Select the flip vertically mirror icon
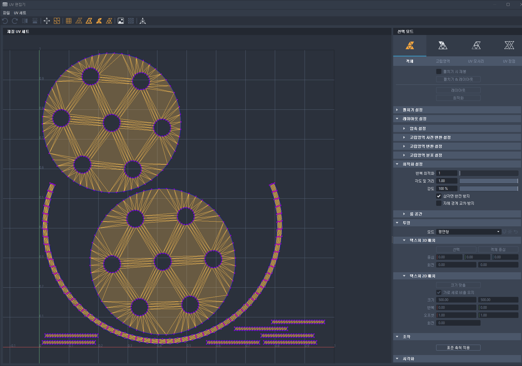This screenshot has width=522, height=366. pos(35,21)
